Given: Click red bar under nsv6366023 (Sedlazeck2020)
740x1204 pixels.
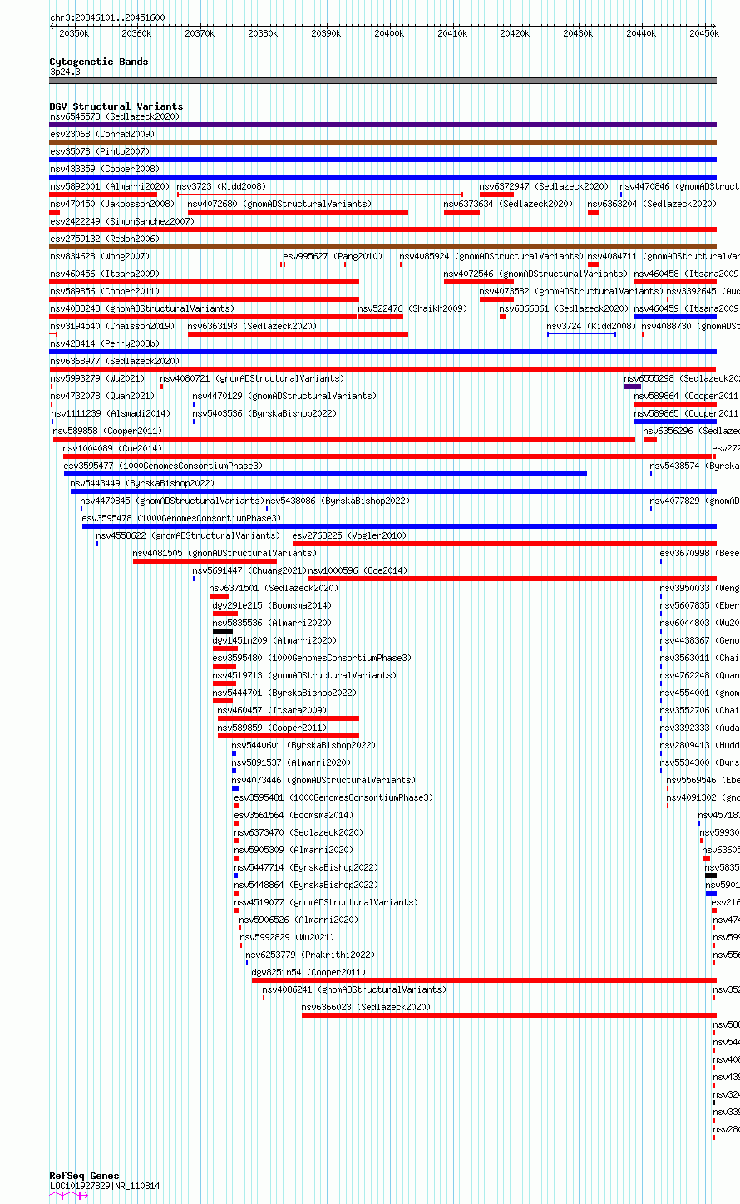Looking at the screenshot, I should tap(509, 1015).
